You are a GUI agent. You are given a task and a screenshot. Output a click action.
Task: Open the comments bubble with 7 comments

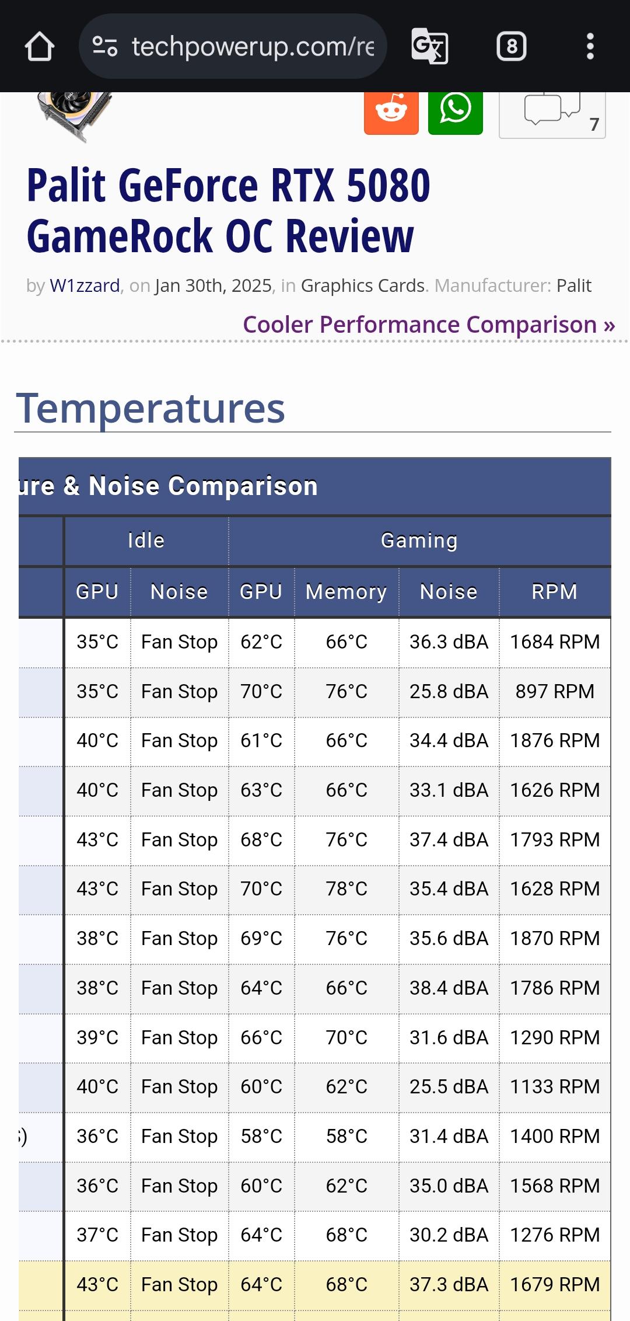pos(552,113)
